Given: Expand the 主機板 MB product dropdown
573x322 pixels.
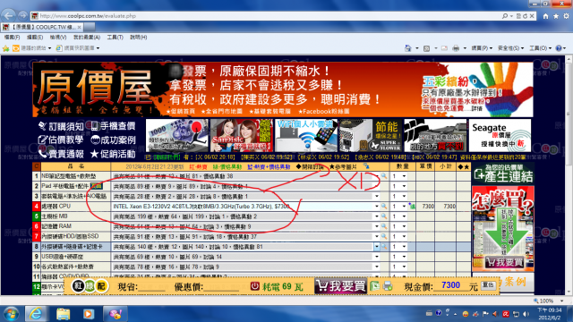Looking at the screenshot, I should 377,216.
